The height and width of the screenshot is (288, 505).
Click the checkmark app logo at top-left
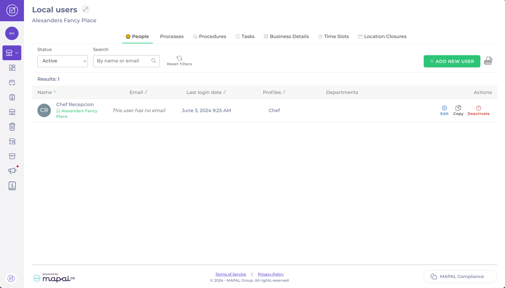12,10
